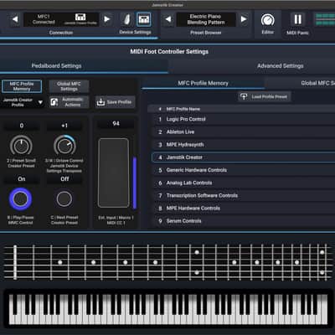335x335 pixels.
Task: Select MFC Profile Memory button
Action: pyautogui.click(x=22, y=86)
